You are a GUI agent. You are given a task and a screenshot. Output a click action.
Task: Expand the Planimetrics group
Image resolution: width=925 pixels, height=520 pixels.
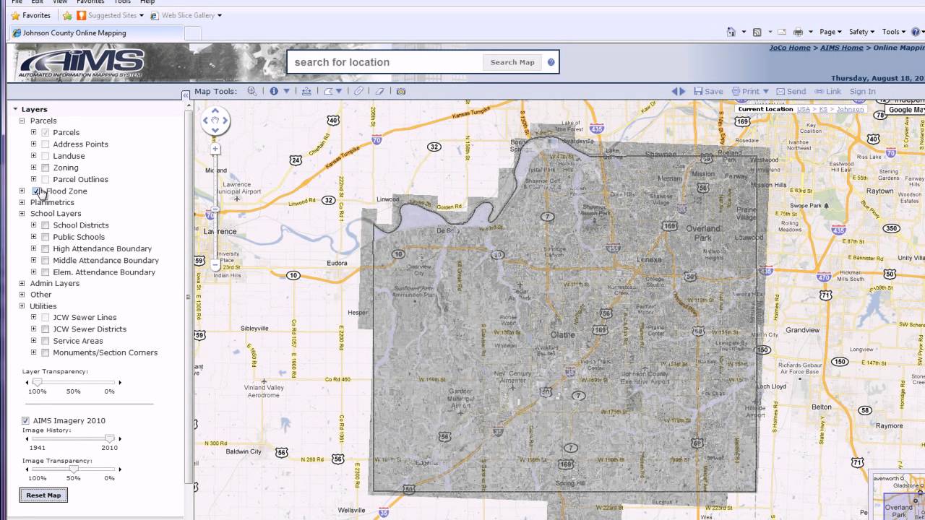[x=22, y=202]
